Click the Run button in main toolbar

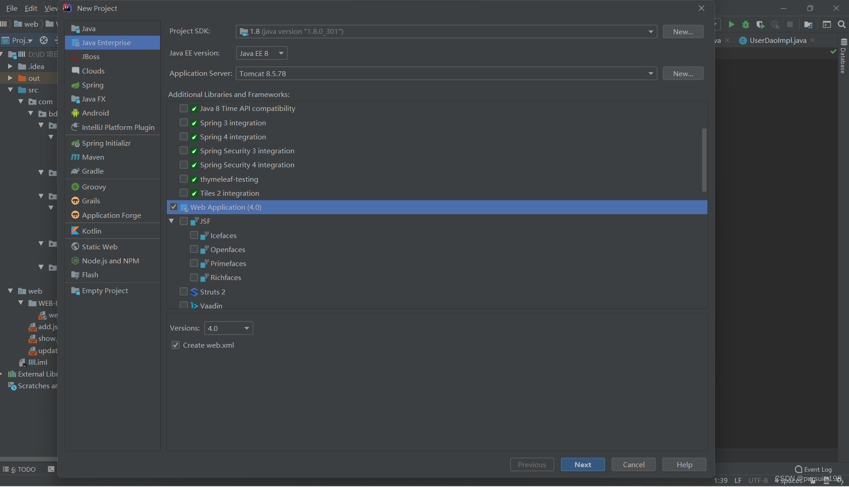click(x=731, y=24)
